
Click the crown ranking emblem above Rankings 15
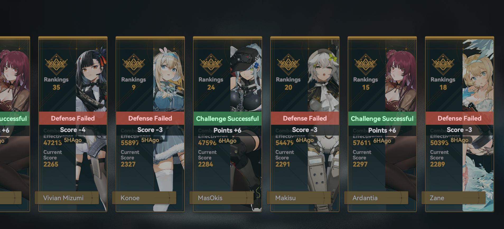366,64
